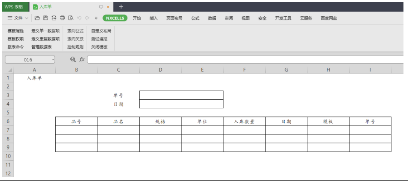Click the Open file folder icon

tap(37, 18)
